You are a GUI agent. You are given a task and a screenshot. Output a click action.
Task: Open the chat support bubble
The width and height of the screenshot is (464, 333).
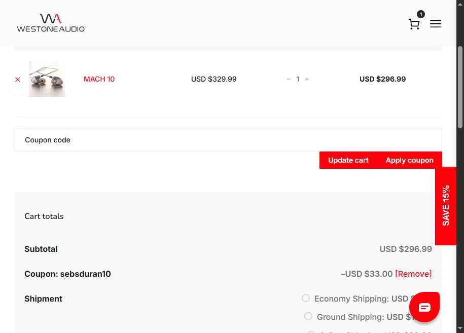(424, 307)
